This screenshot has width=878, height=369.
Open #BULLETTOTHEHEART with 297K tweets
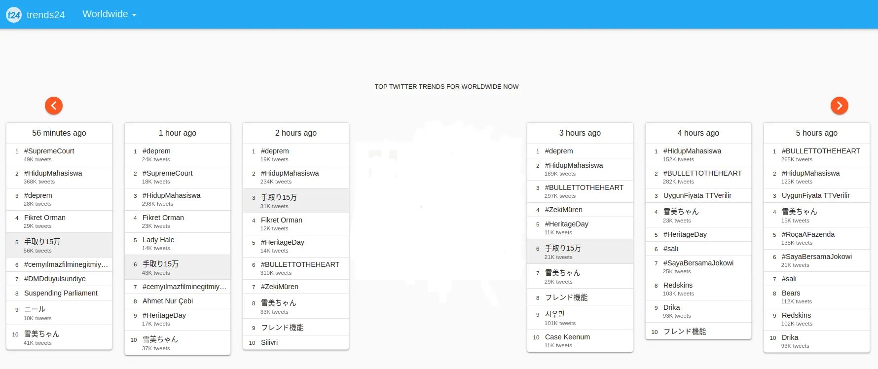point(584,187)
